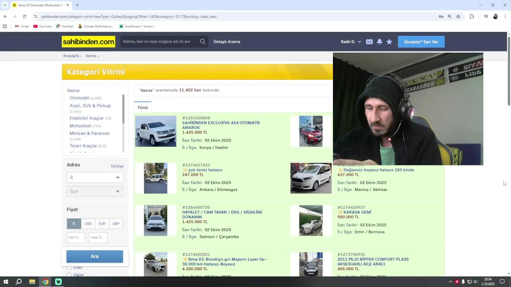The image size is (511, 287).
Task: Open Ticari Araçlar category
Action: [83, 146]
